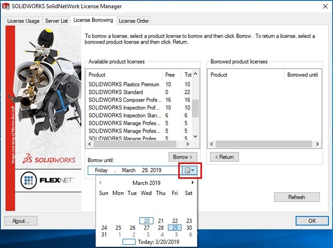Screen dimensions: 333x248
Task: Open the Server List tab
Action: [56, 21]
